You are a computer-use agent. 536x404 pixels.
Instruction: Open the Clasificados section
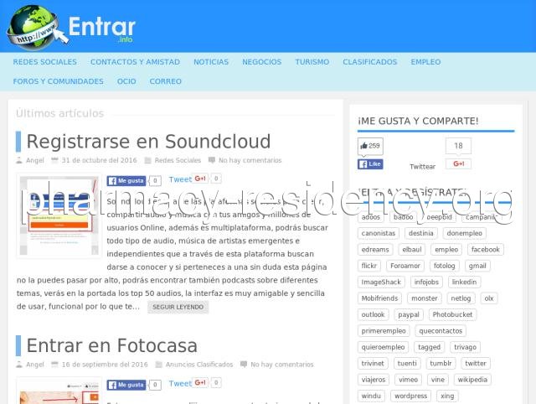[370, 62]
